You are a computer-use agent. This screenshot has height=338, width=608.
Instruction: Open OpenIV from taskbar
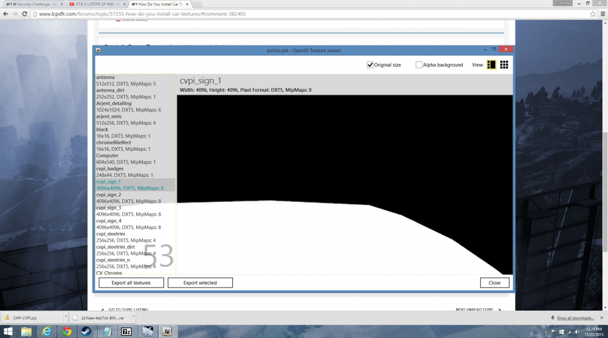pyautogui.click(x=167, y=331)
